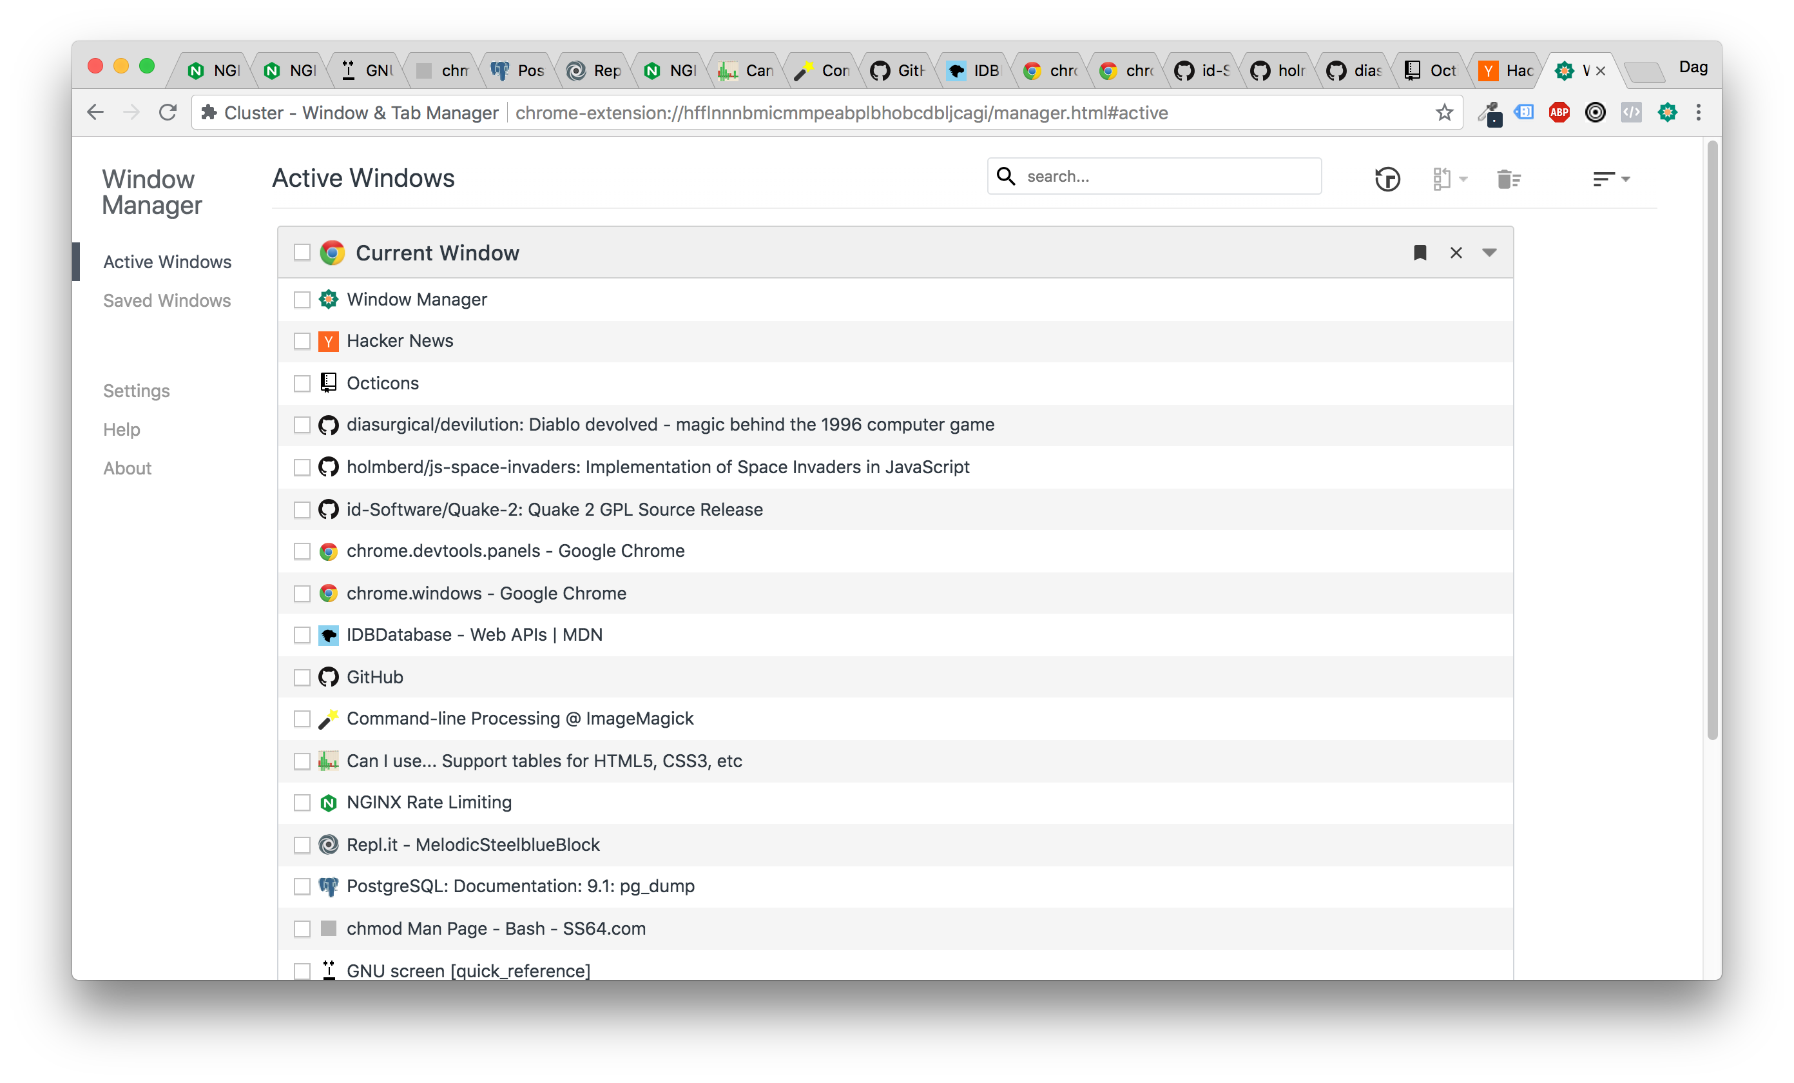
Task: Open Settings from the sidebar
Action: (136, 391)
